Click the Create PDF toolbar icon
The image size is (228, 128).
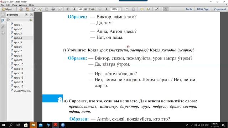[27, 9]
